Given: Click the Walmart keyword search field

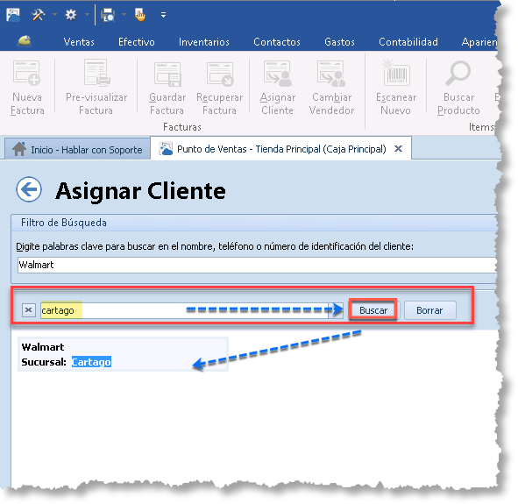Looking at the screenshot, I should 257,265.
